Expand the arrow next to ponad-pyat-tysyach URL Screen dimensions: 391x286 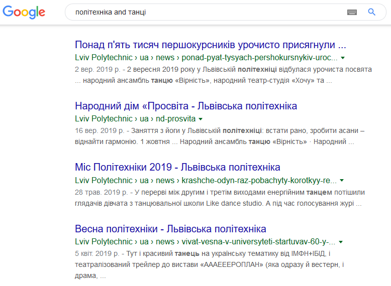pos(343,58)
